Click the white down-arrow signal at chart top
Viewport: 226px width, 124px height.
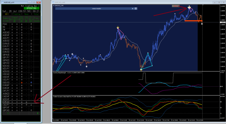(189, 7)
